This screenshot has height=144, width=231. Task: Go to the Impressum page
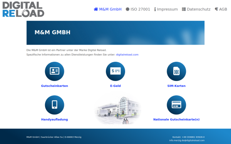click(166, 9)
